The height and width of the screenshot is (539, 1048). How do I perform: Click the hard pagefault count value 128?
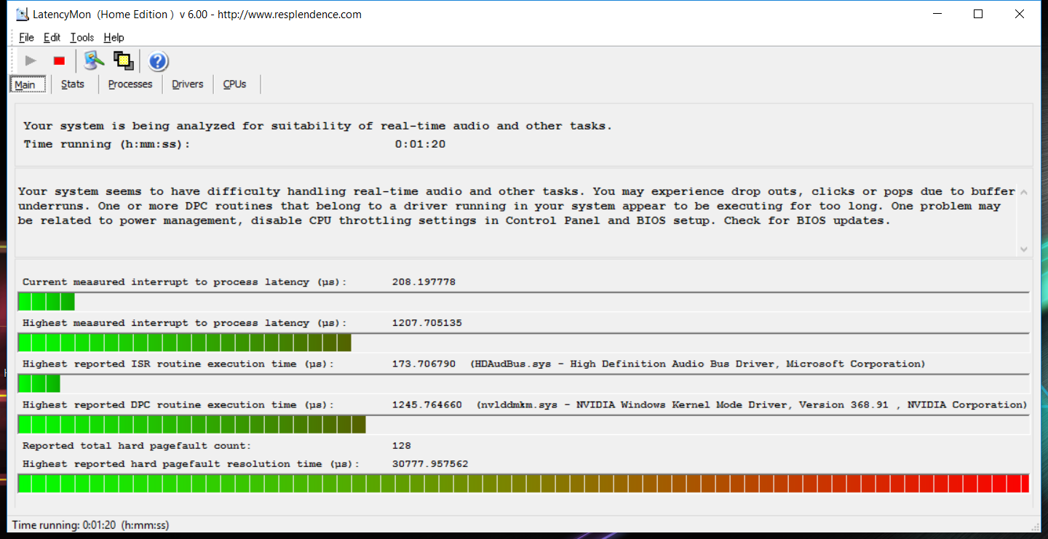401,445
